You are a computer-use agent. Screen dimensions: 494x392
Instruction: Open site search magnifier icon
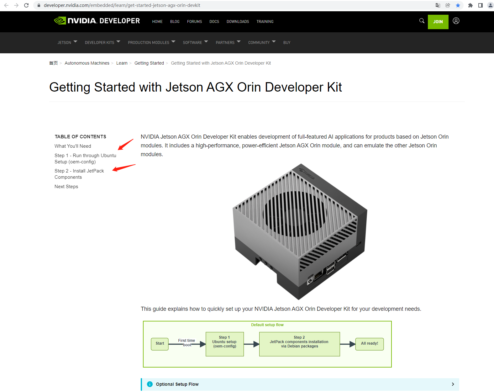pyautogui.click(x=422, y=21)
